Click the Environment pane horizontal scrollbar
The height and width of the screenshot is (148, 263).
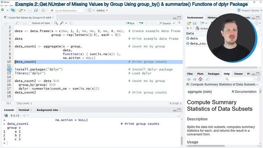tap(222, 67)
